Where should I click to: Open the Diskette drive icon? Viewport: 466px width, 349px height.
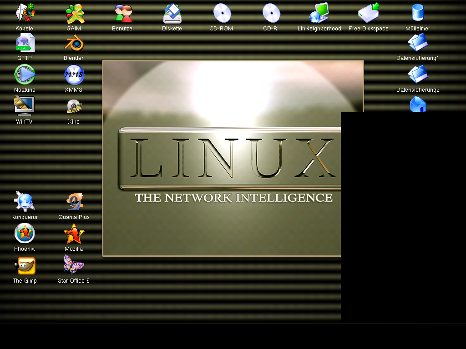172,13
